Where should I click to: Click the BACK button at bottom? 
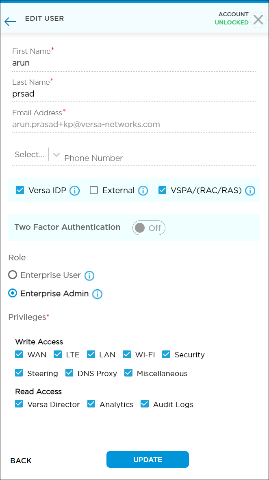pos(21,460)
